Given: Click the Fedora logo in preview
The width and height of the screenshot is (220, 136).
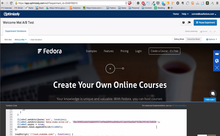Looking at the screenshot, I should (50, 51).
